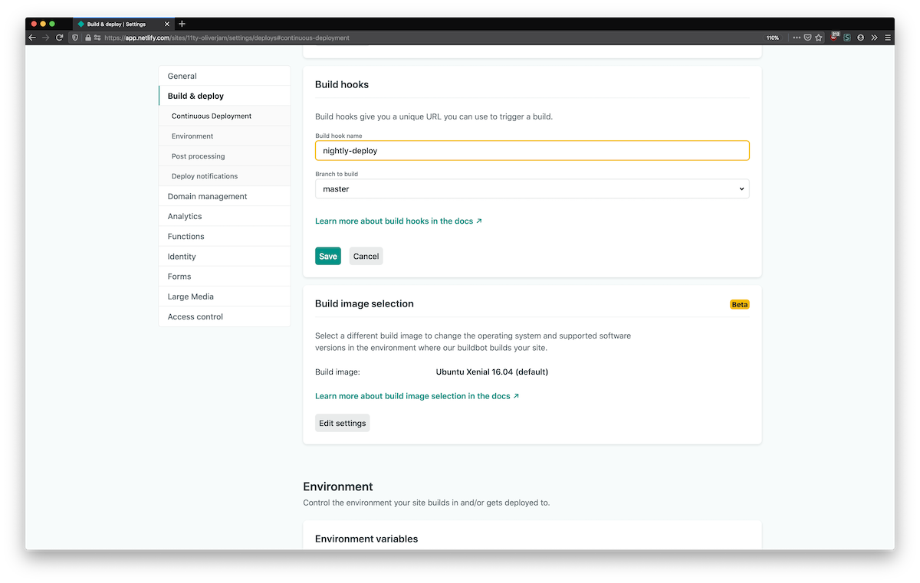Open page actions three-dot menu
The height and width of the screenshot is (583, 920).
(x=797, y=38)
